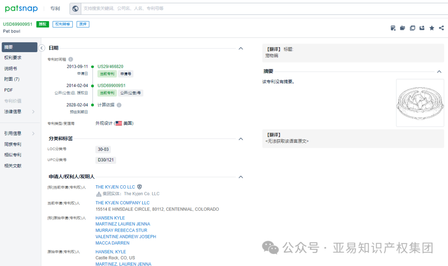Click the US flag icon

[x=119, y=123]
